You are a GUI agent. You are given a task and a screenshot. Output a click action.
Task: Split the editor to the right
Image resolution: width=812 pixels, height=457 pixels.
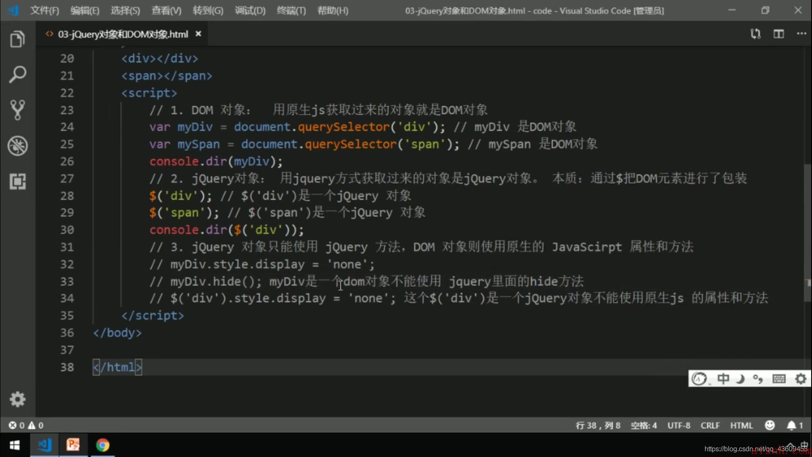(779, 34)
